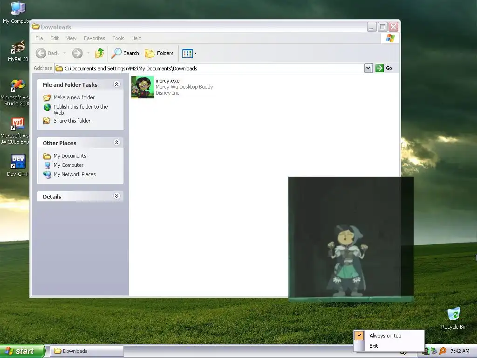
Task: Click the Publish to Web globe icon
Action: (x=47, y=107)
